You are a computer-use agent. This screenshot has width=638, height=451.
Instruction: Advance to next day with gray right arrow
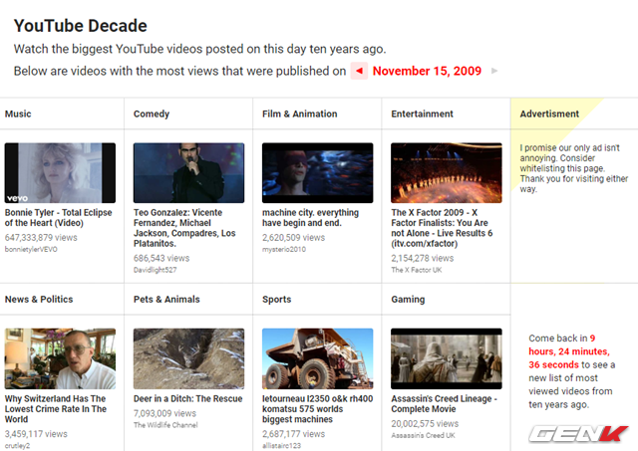pyautogui.click(x=494, y=71)
